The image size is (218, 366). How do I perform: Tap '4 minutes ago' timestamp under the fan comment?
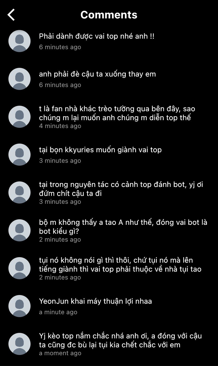(60, 126)
